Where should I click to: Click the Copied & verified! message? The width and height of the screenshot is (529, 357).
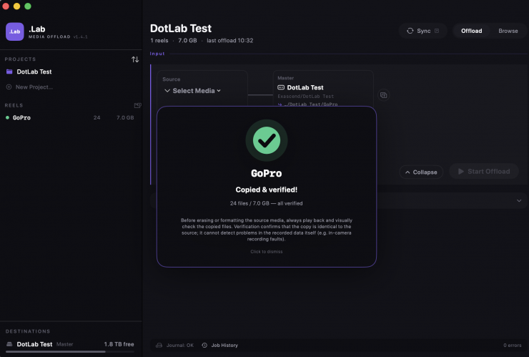267,190
